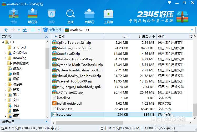197x132 pixels.
Task: Sort by the 名称 column header
Action: [x=78, y=37]
